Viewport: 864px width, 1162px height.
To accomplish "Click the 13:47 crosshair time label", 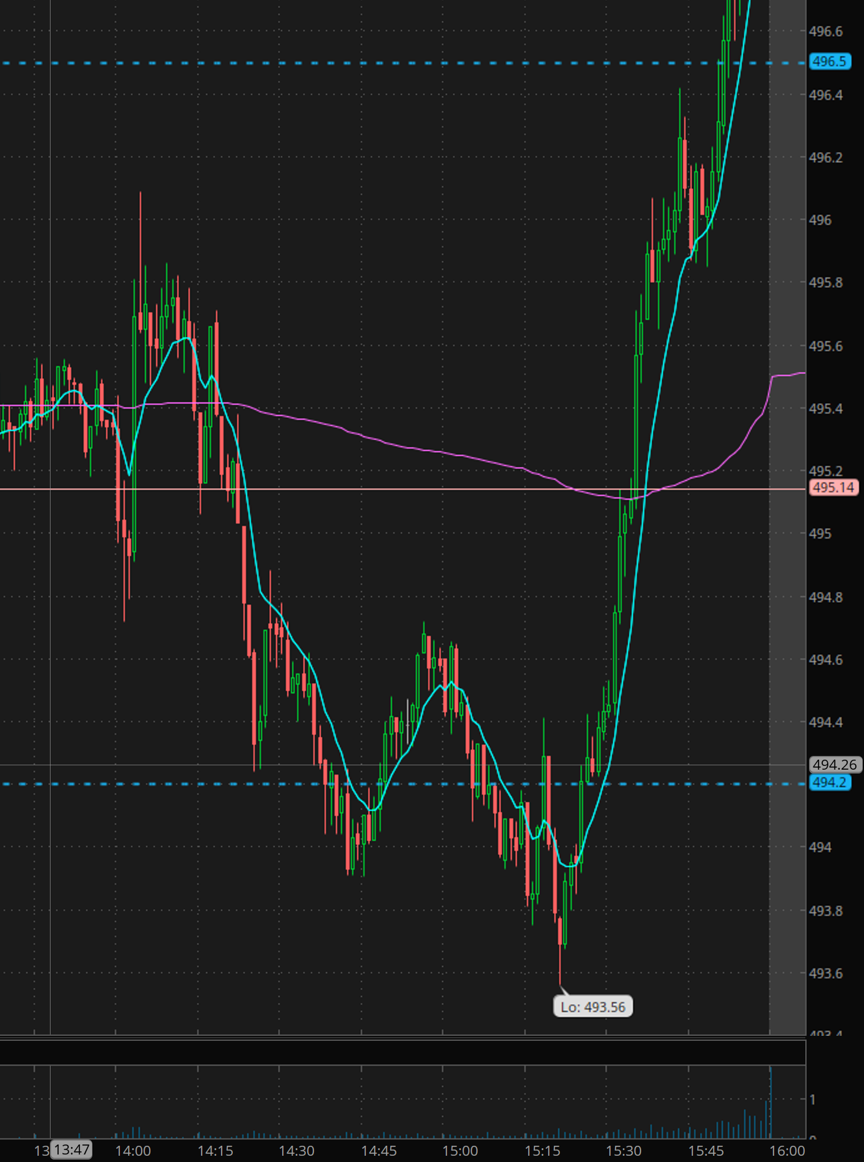I will pyautogui.click(x=72, y=1150).
